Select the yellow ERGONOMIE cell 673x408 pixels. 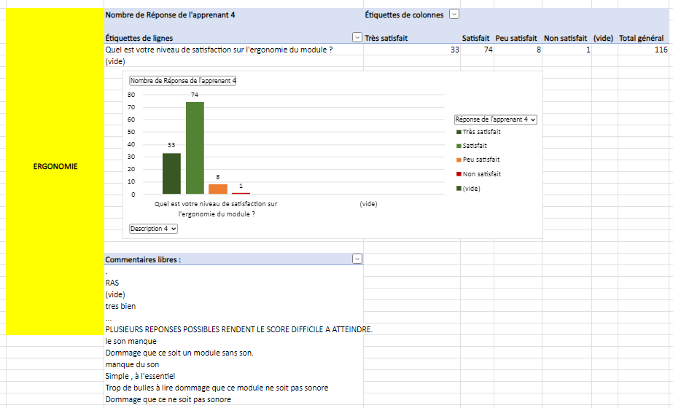55,167
